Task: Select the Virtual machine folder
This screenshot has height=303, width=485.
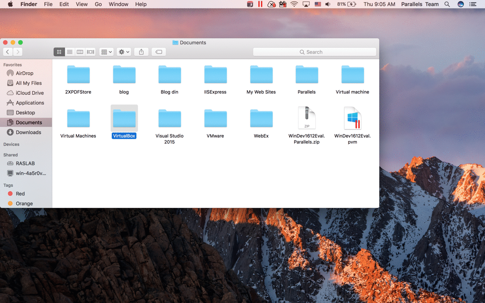Action: pyautogui.click(x=353, y=75)
